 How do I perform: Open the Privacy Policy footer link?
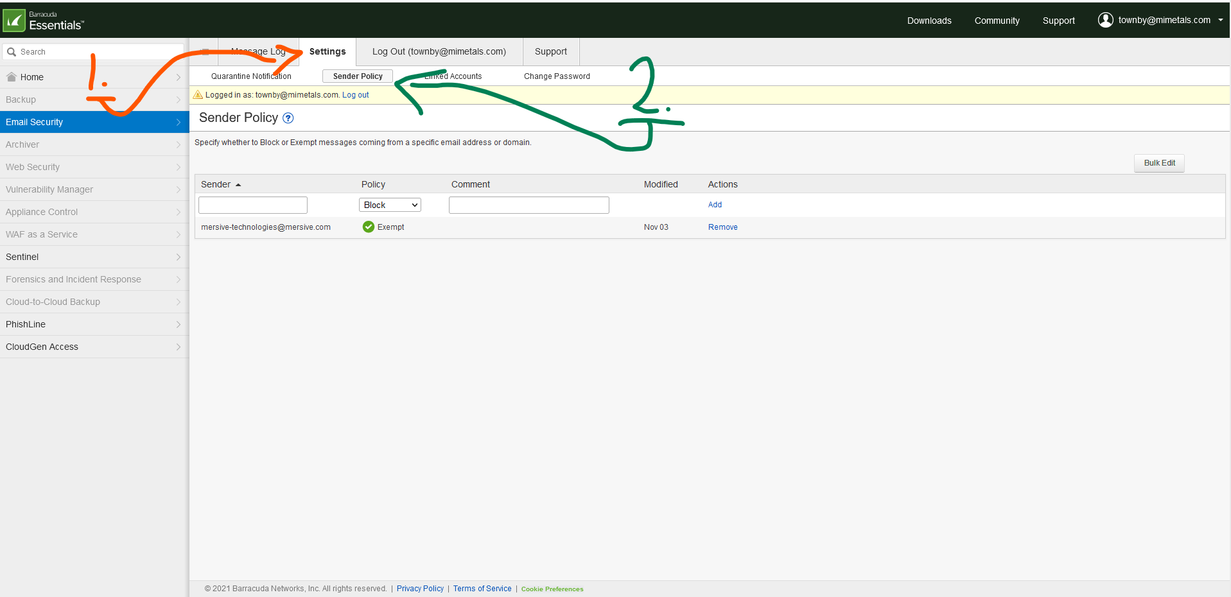(420, 589)
